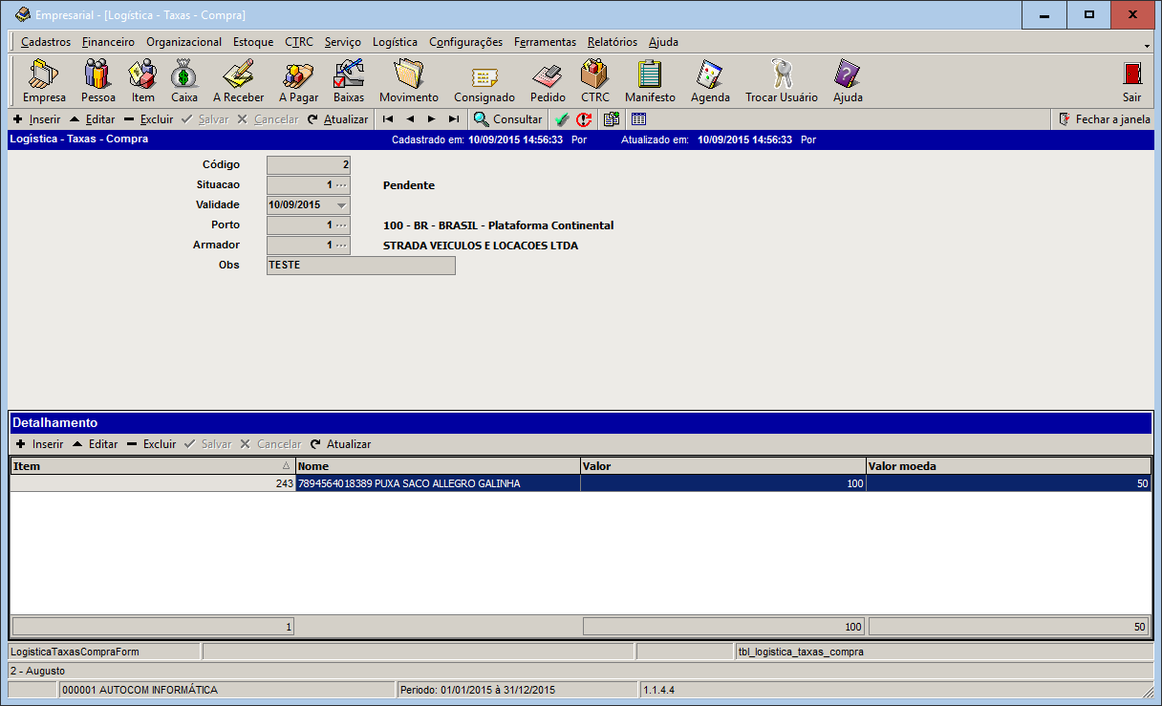The height and width of the screenshot is (706, 1162).
Task: Click the Sair exit icon
Action: coord(1131,81)
